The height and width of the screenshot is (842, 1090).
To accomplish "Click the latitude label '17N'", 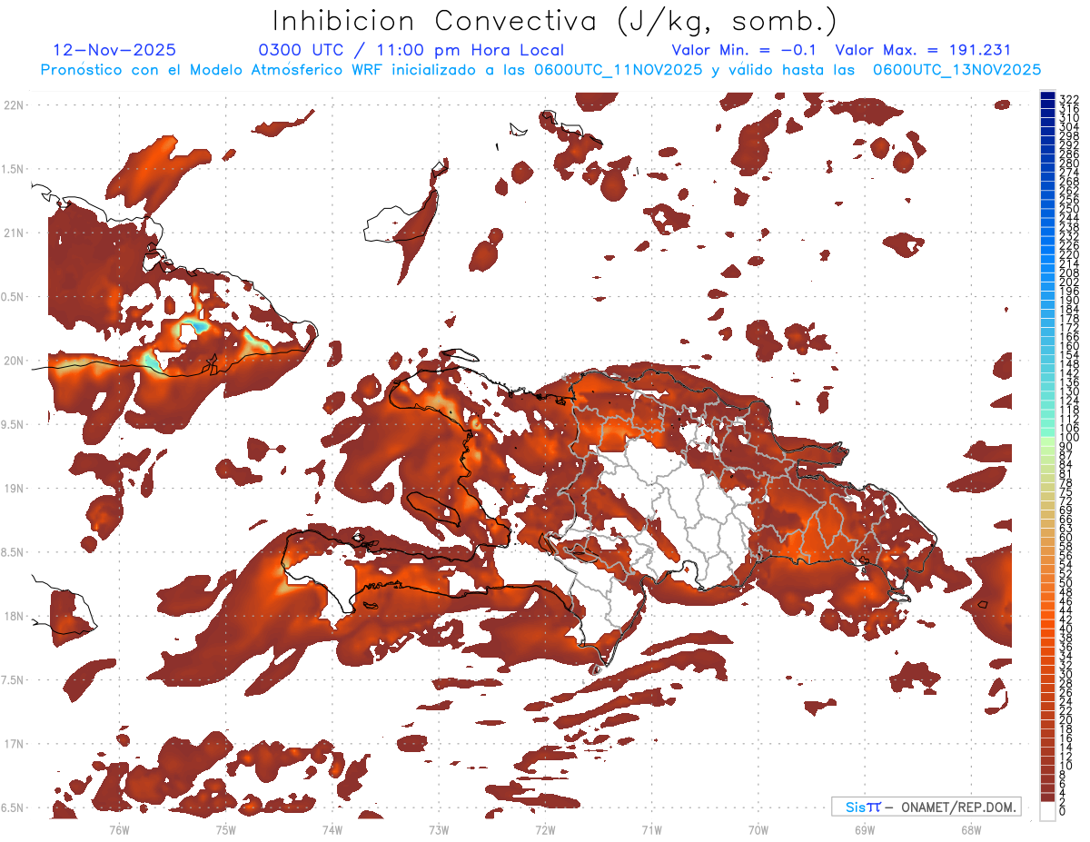I will [x=14, y=745].
